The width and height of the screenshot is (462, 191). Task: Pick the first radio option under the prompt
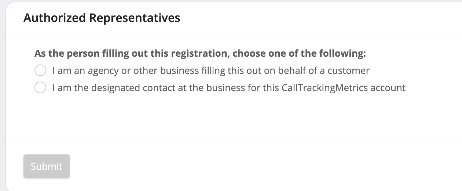coord(40,70)
